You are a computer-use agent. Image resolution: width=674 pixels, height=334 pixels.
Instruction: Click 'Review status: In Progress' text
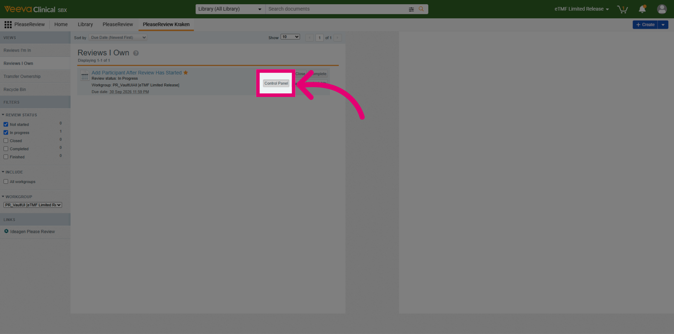(x=114, y=78)
